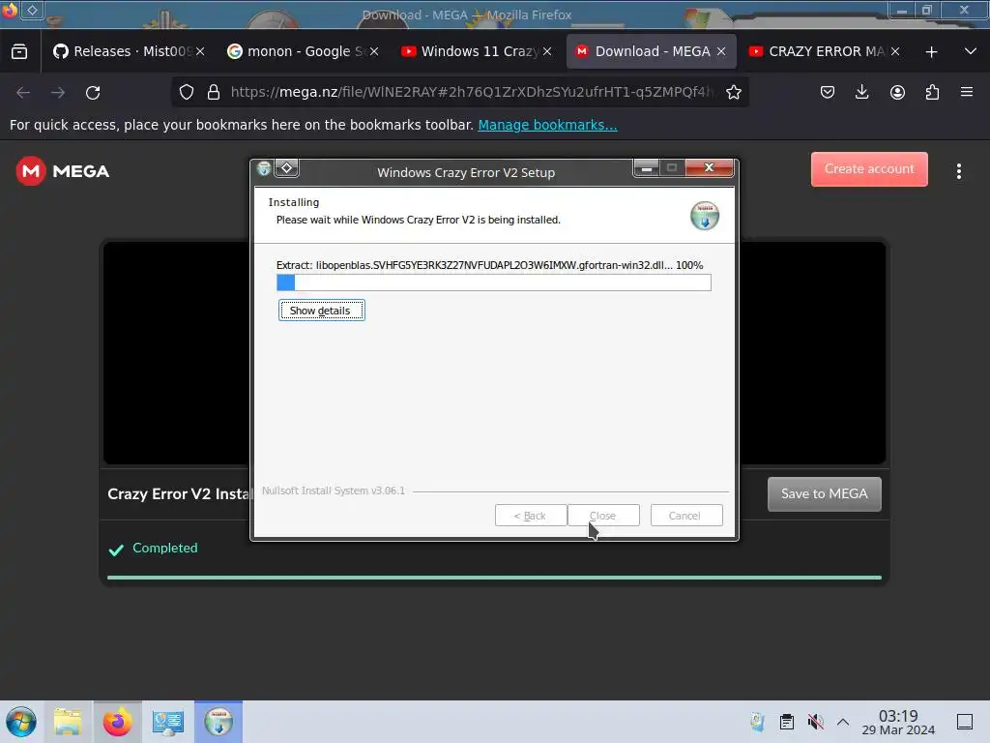
Task: Click the Nullsoft Install System v3.06.1 text
Action: point(334,490)
